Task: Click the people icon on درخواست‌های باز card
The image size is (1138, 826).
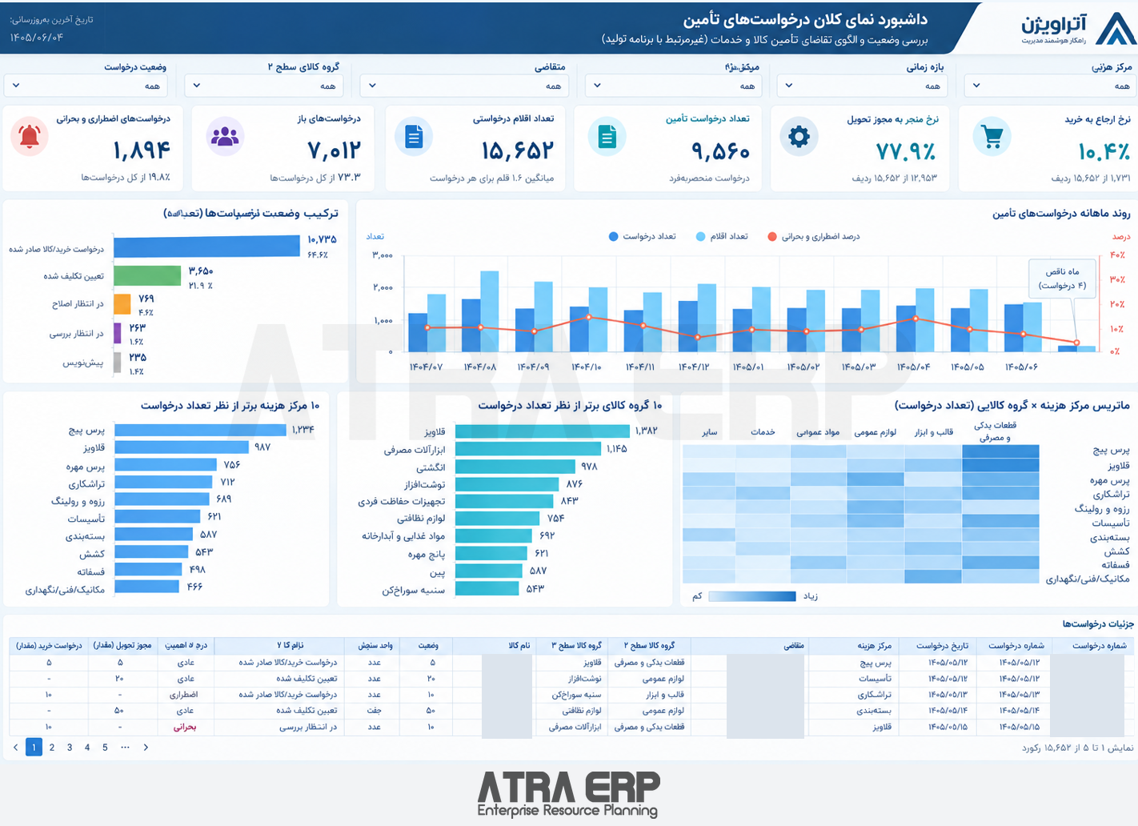Action: click(x=225, y=137)
